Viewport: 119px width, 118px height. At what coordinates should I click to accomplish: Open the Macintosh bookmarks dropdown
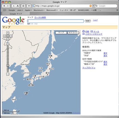pyautogui.click(x=39, y=10)
